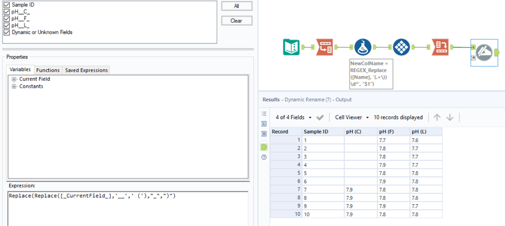Toggle the pH__F_ checkbox

coord(7,19)
